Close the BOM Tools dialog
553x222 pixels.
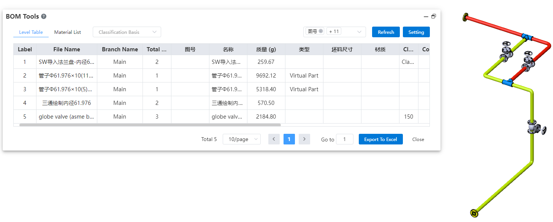pos(418,140)
